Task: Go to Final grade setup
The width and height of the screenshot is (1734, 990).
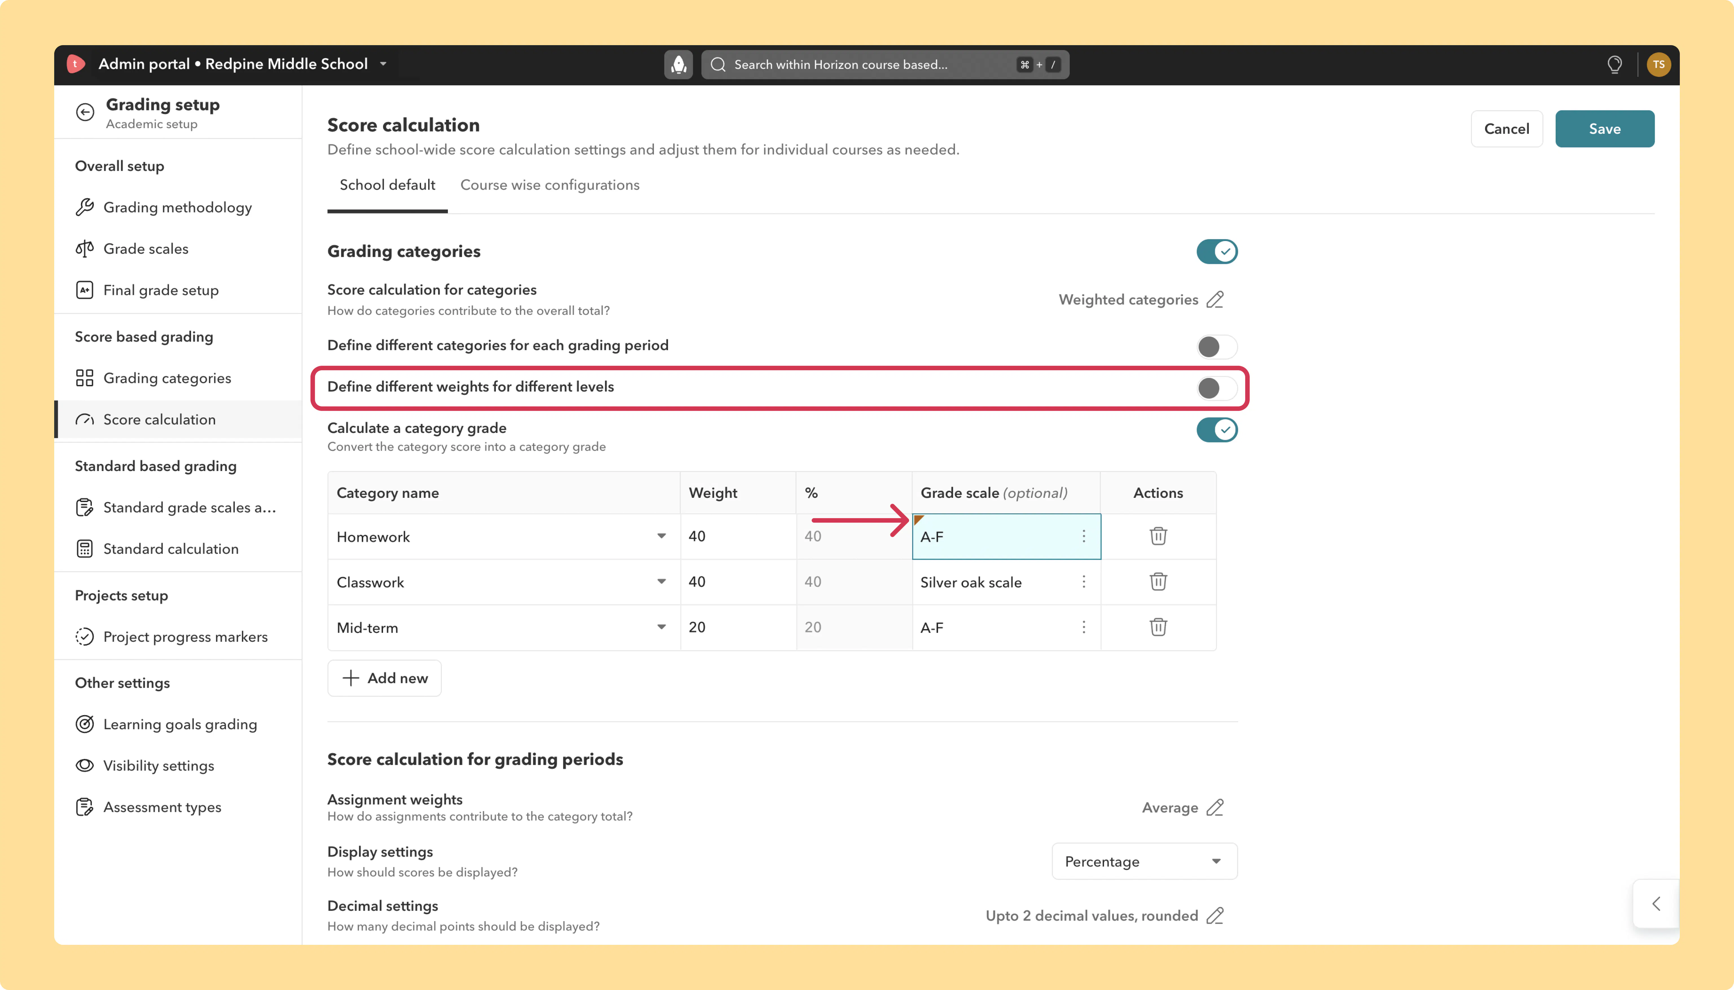Action: 178,290
